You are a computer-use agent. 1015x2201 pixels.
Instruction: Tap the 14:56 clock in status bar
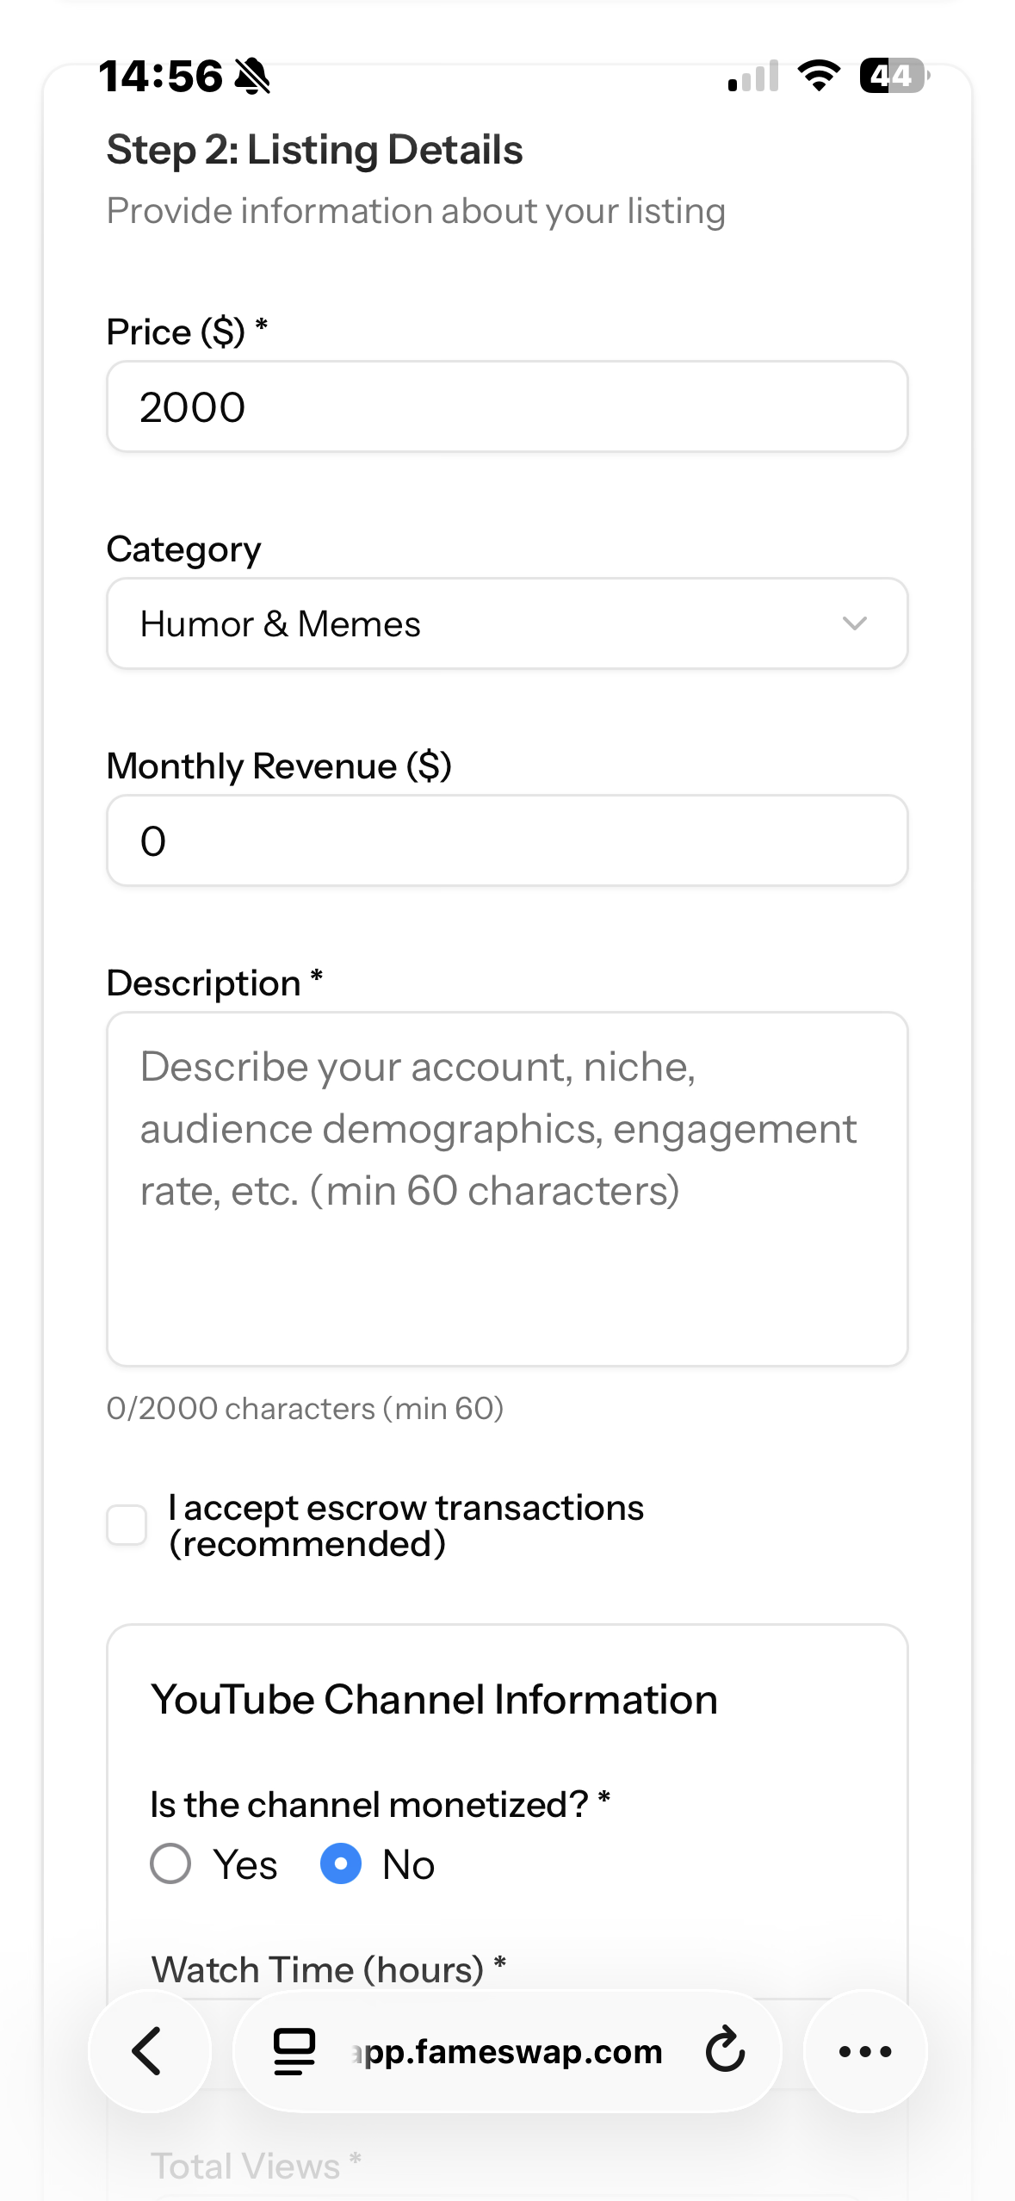click(161, 76)
